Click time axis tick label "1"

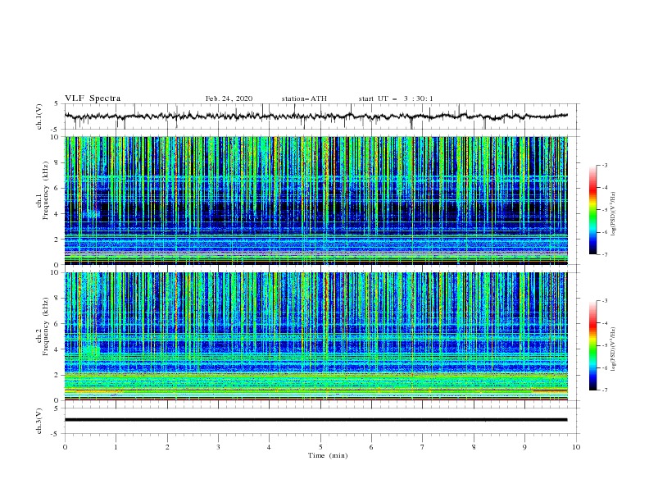pos(116,447)
